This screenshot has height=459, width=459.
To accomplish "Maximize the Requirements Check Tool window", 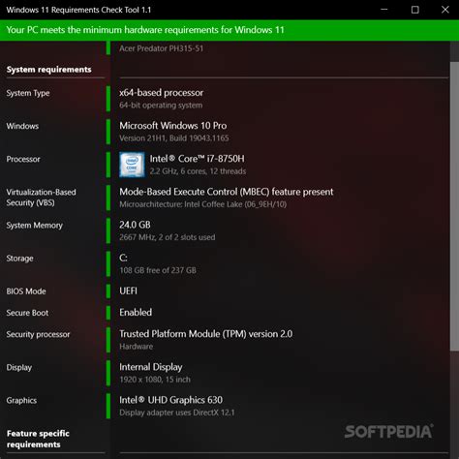I will (x=415, y=10).
